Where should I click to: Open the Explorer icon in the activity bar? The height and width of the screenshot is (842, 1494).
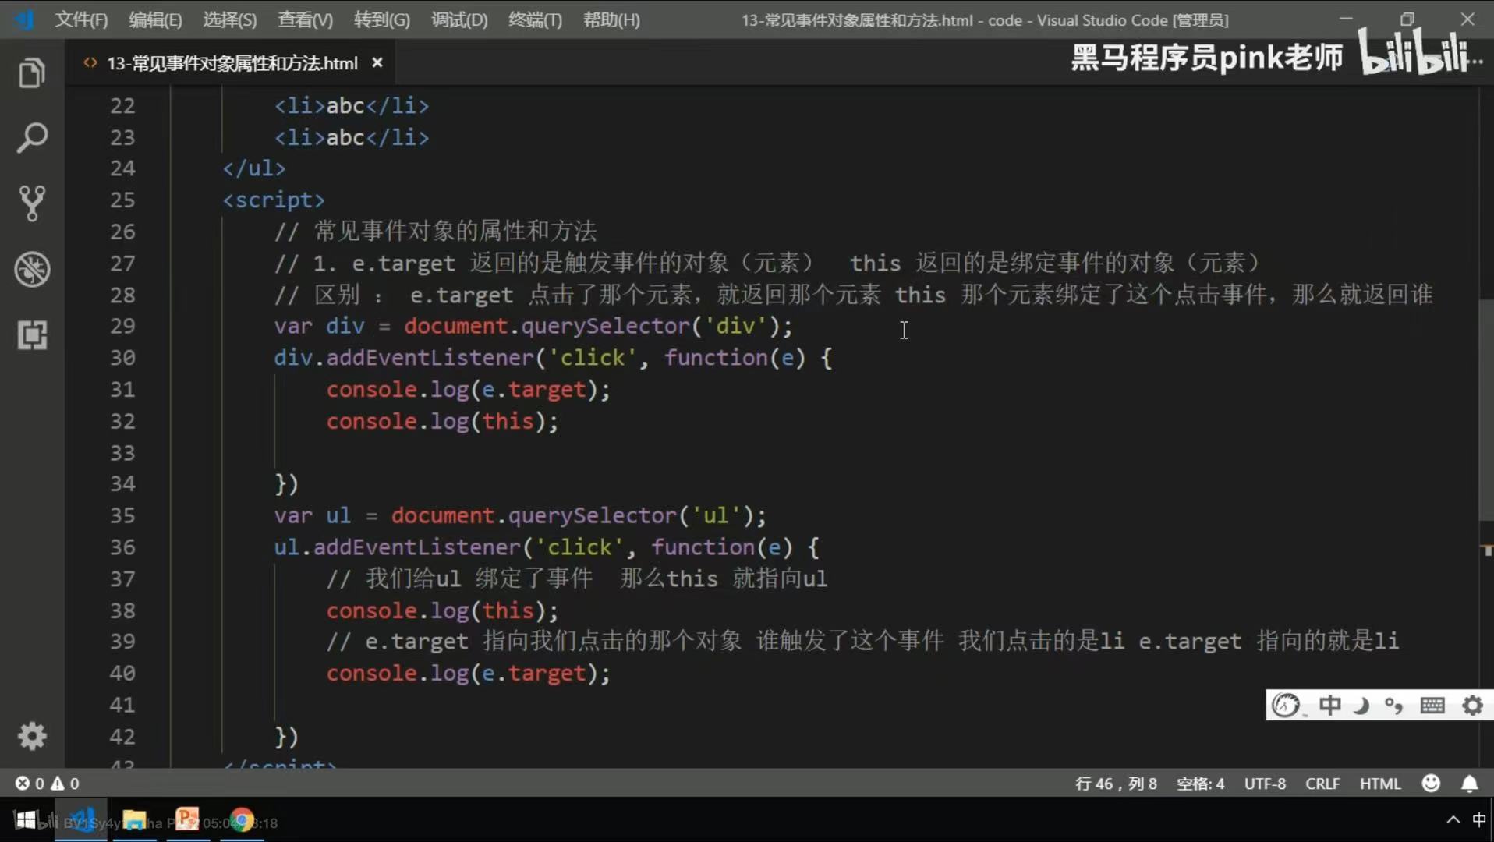tap(31, 73)
